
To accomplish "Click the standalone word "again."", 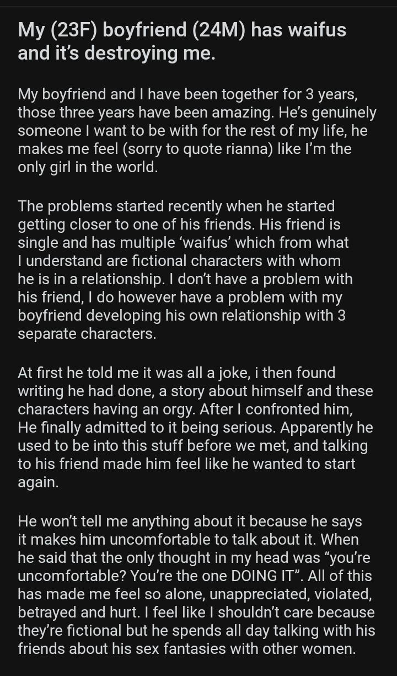I will point(38,482).
